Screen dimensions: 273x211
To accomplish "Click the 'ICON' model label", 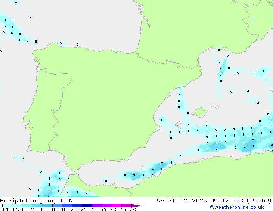I will click(66, 201).
